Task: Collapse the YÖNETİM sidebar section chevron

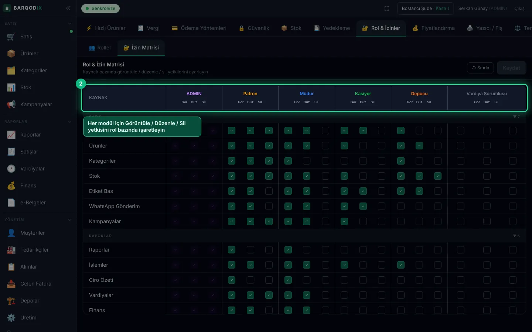Action: point(70,220)
